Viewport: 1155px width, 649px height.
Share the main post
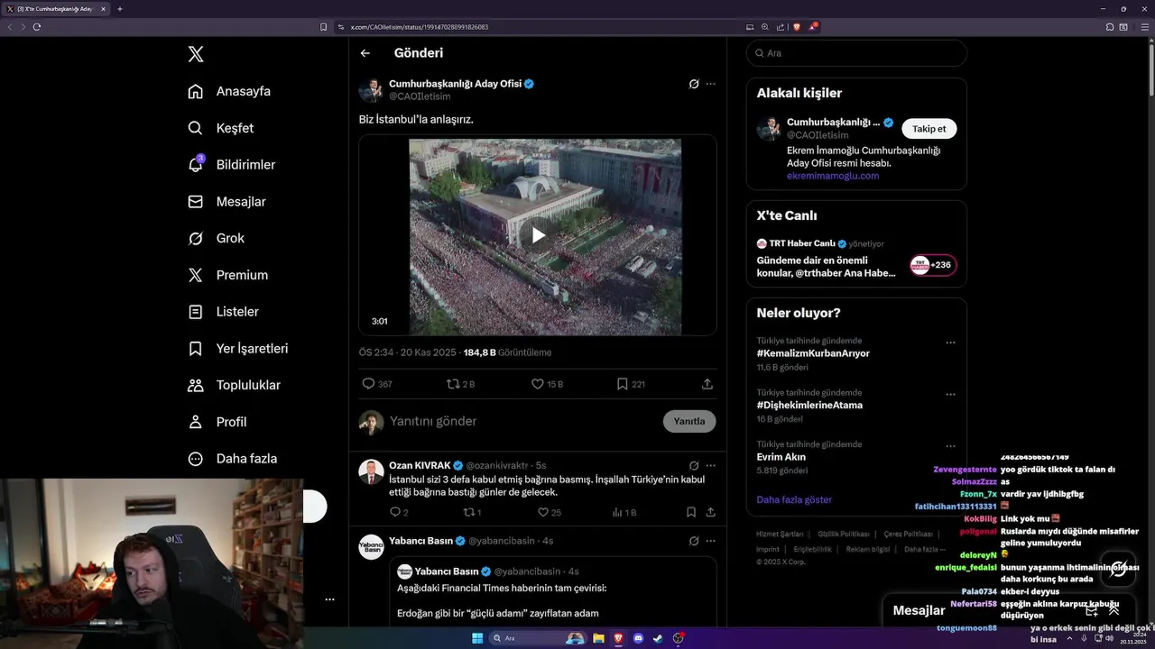(707, 384)
